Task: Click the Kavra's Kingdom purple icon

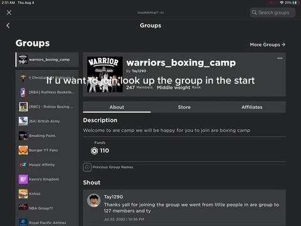Action: point(23,180)
